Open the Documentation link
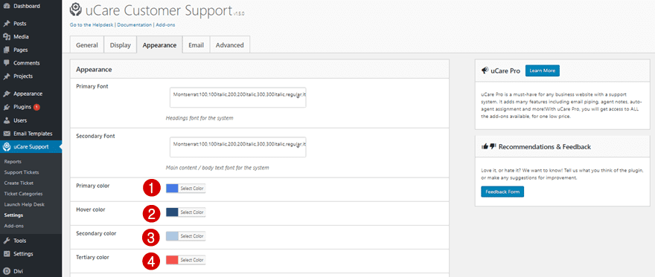655x277 pixels. [x=134, y=25]
